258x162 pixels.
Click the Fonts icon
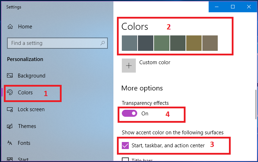pos(10,143)
